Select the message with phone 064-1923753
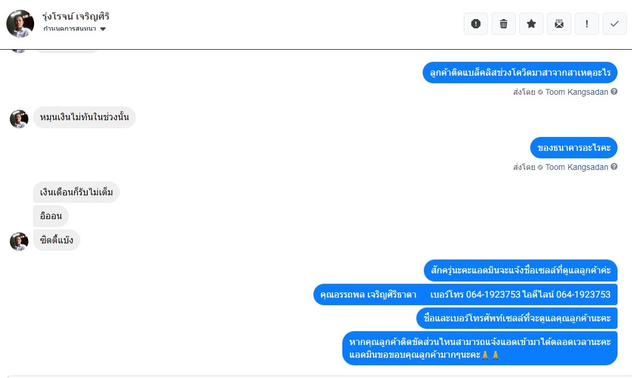 [465, 295]
